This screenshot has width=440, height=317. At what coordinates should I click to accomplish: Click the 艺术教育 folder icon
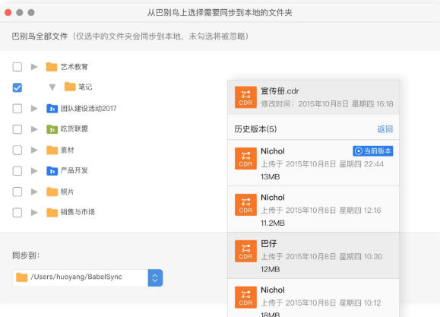(x=52, y=67)
